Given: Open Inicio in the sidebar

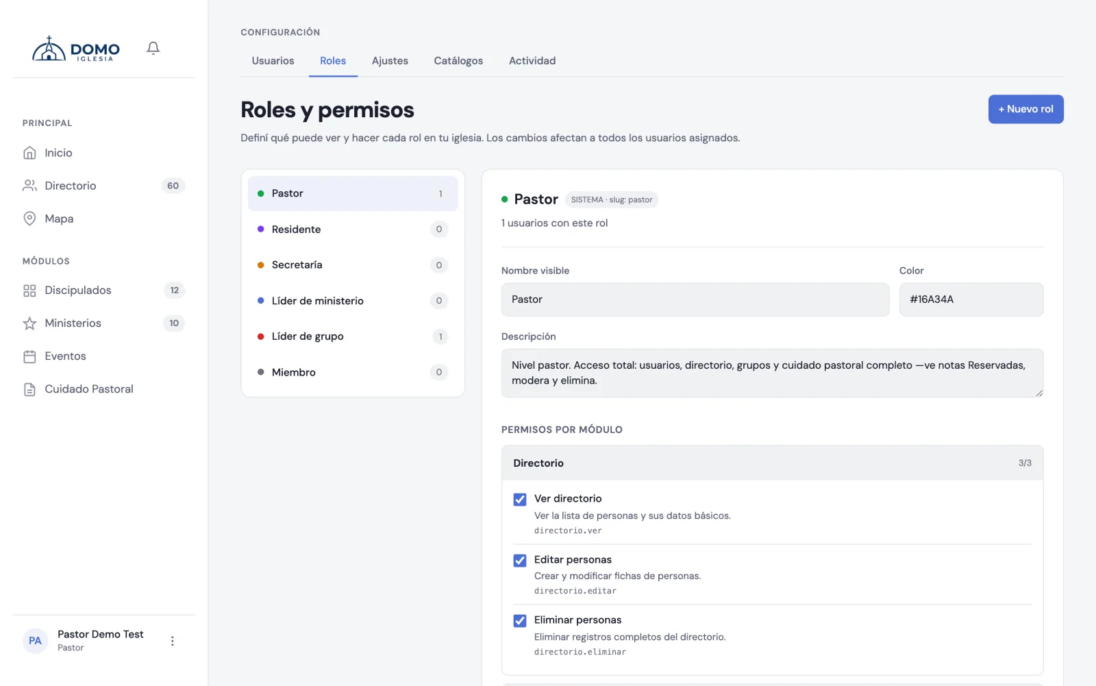Looking at the screenshot, I should point(103,153).
